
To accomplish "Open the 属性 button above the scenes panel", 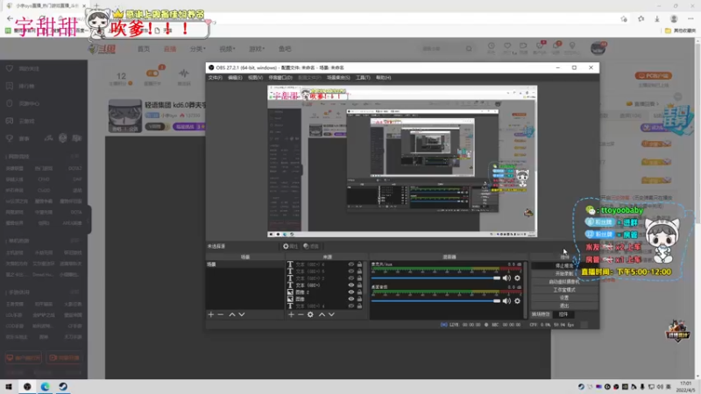I will point(291,246).
